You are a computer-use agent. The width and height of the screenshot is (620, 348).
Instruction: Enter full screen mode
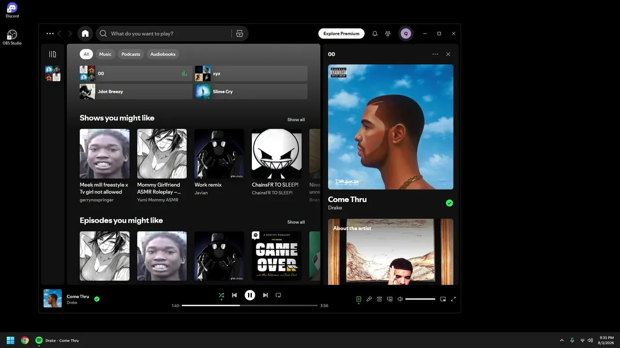point(453,299)
